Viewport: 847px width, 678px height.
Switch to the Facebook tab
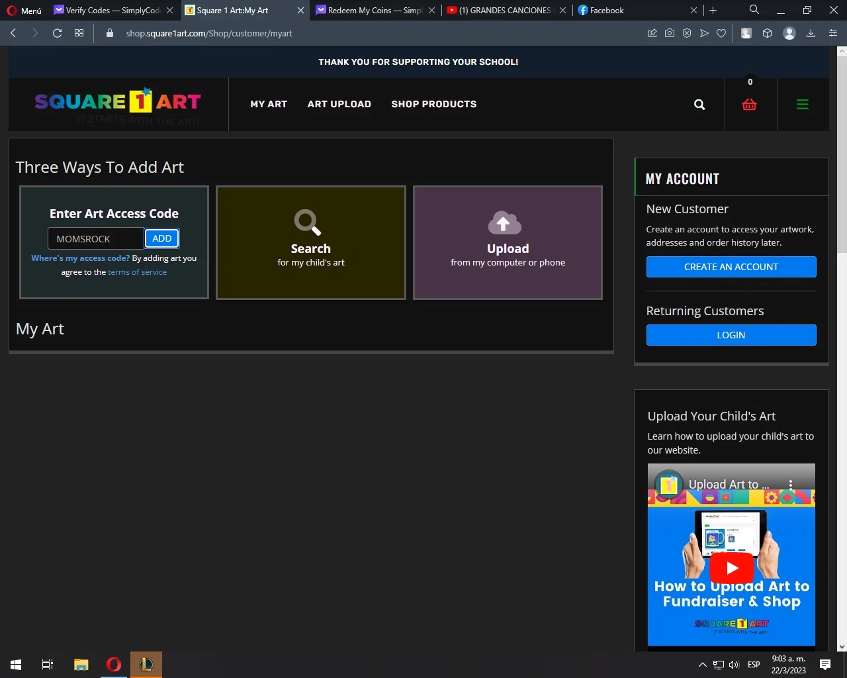629,11
